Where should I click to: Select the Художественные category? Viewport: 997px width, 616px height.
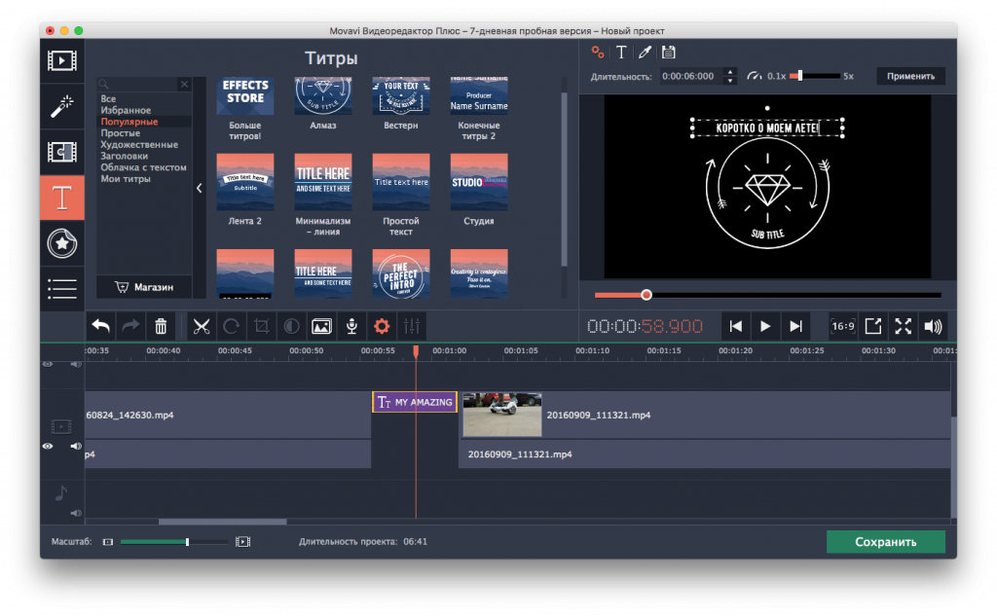pyautogui.click(x=138, y=144)
